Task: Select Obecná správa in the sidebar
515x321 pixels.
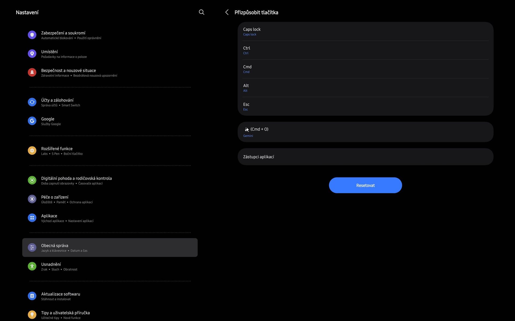Action: point(110,248)
